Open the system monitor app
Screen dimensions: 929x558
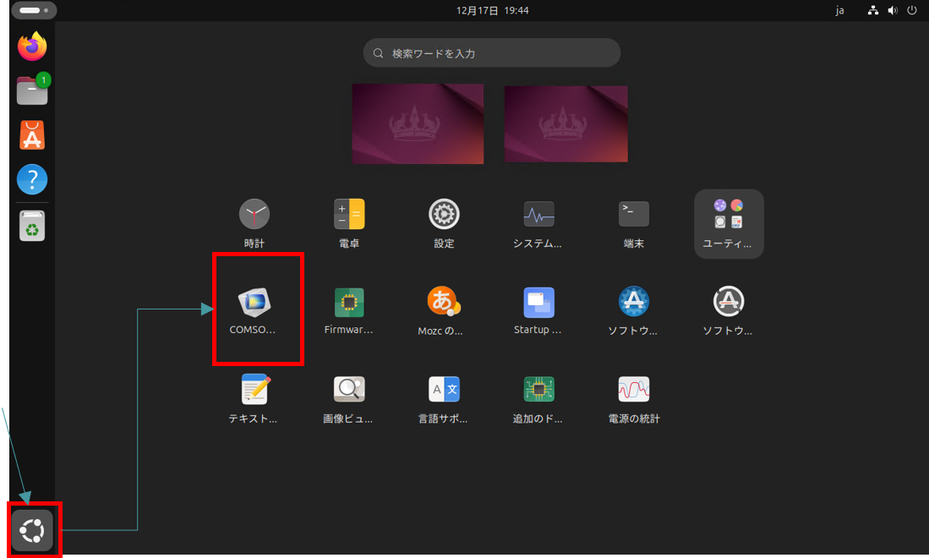(x=538, y=215)
